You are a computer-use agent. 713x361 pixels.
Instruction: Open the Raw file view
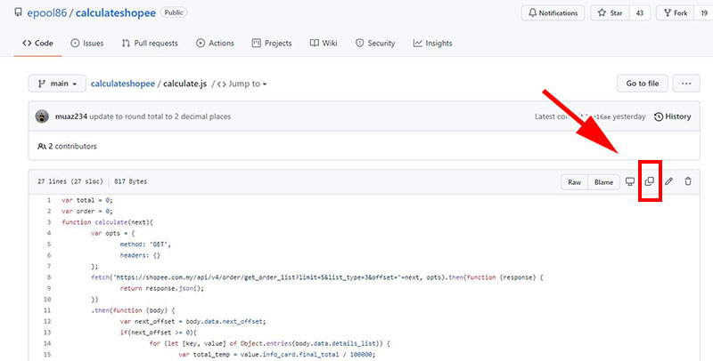coord(575,182)
